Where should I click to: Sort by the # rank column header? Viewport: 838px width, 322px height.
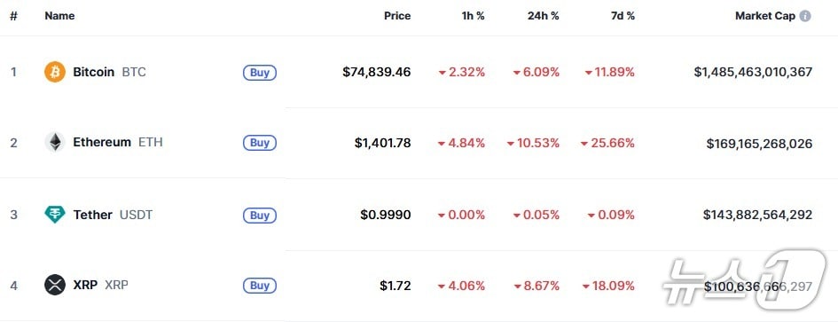[x=14, y=16]
